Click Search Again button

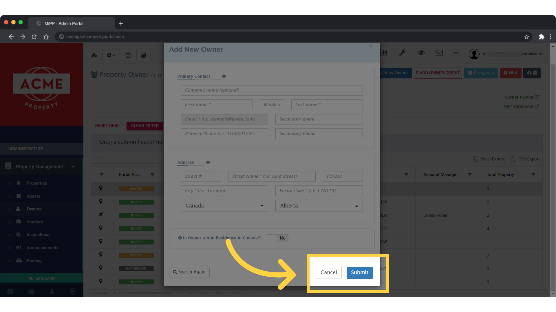tap(189, 272)
